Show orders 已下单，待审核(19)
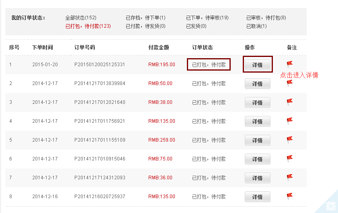 pos(207,18)
